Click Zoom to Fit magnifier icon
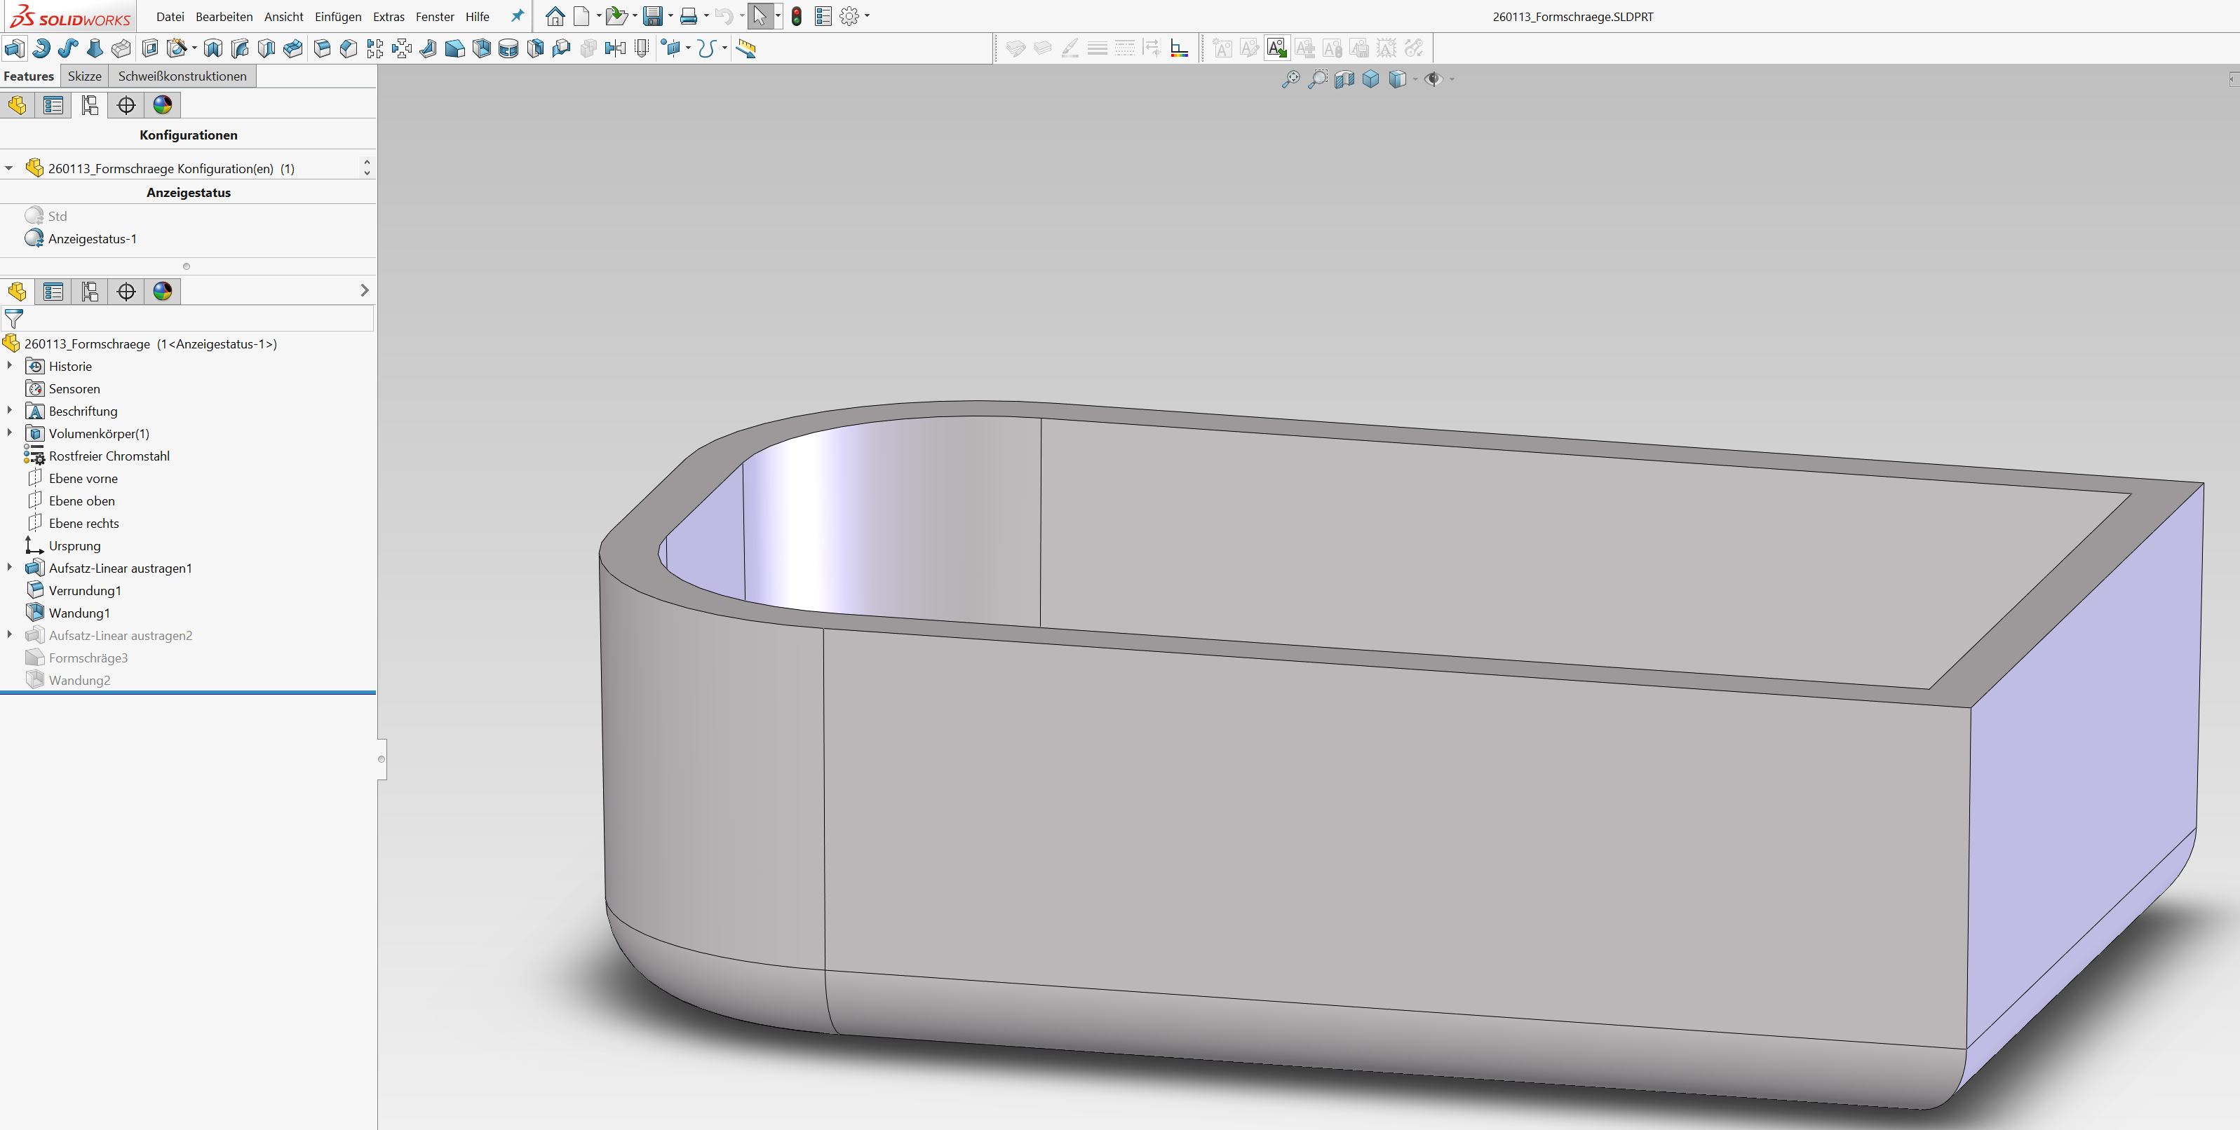 pyautogui.click(x=1290, y=79)
